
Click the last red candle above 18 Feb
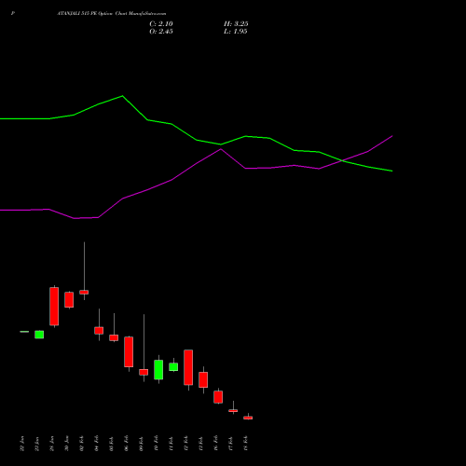click(x=248, y=418)
